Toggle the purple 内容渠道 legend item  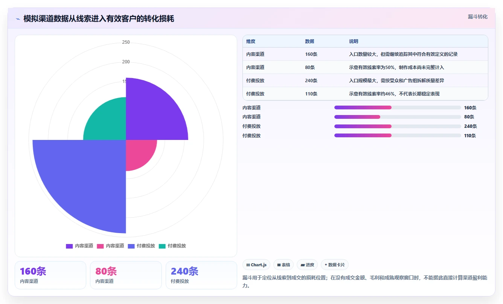click(x=79, y=246)
